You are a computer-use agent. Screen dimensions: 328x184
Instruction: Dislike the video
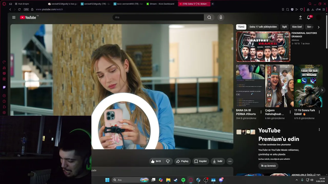point(168,161)
